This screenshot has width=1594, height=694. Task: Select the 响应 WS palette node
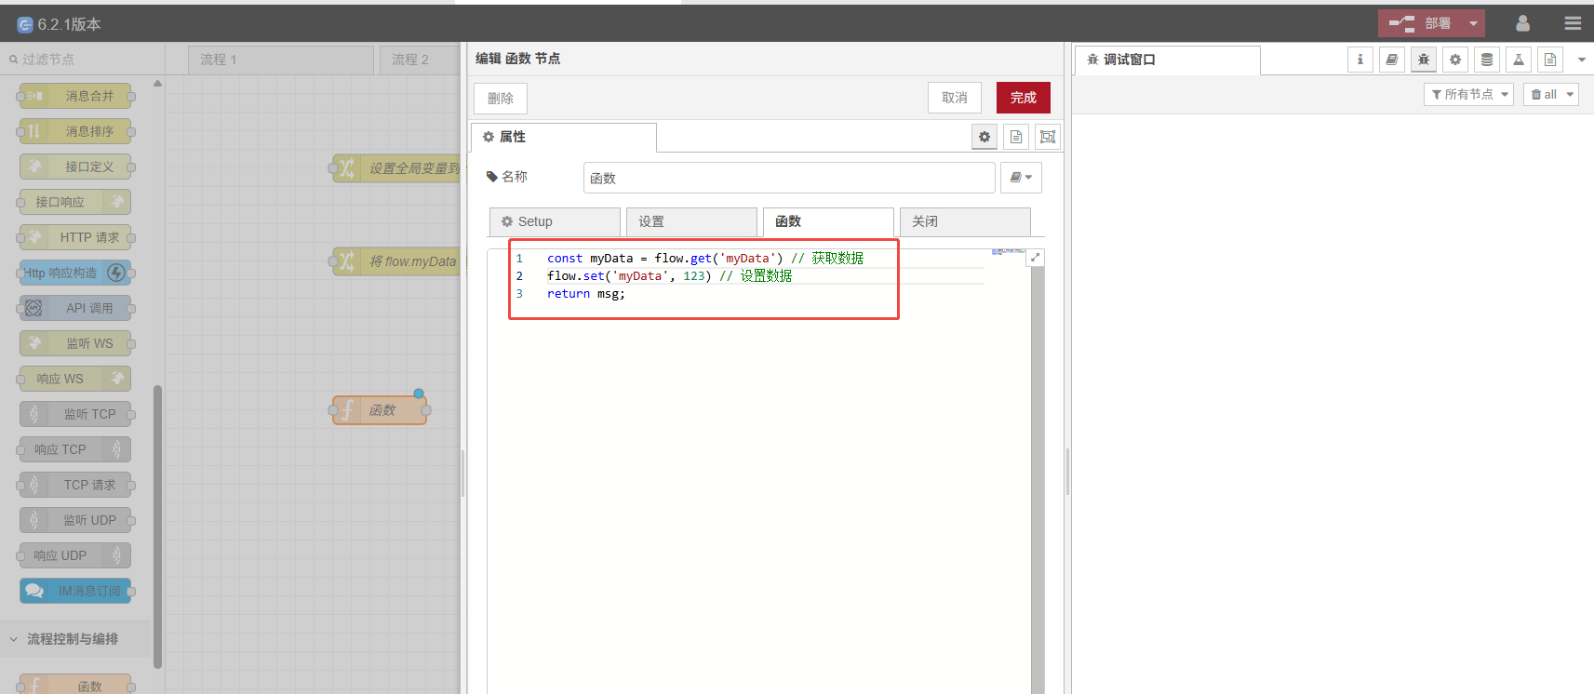point(75,379)
